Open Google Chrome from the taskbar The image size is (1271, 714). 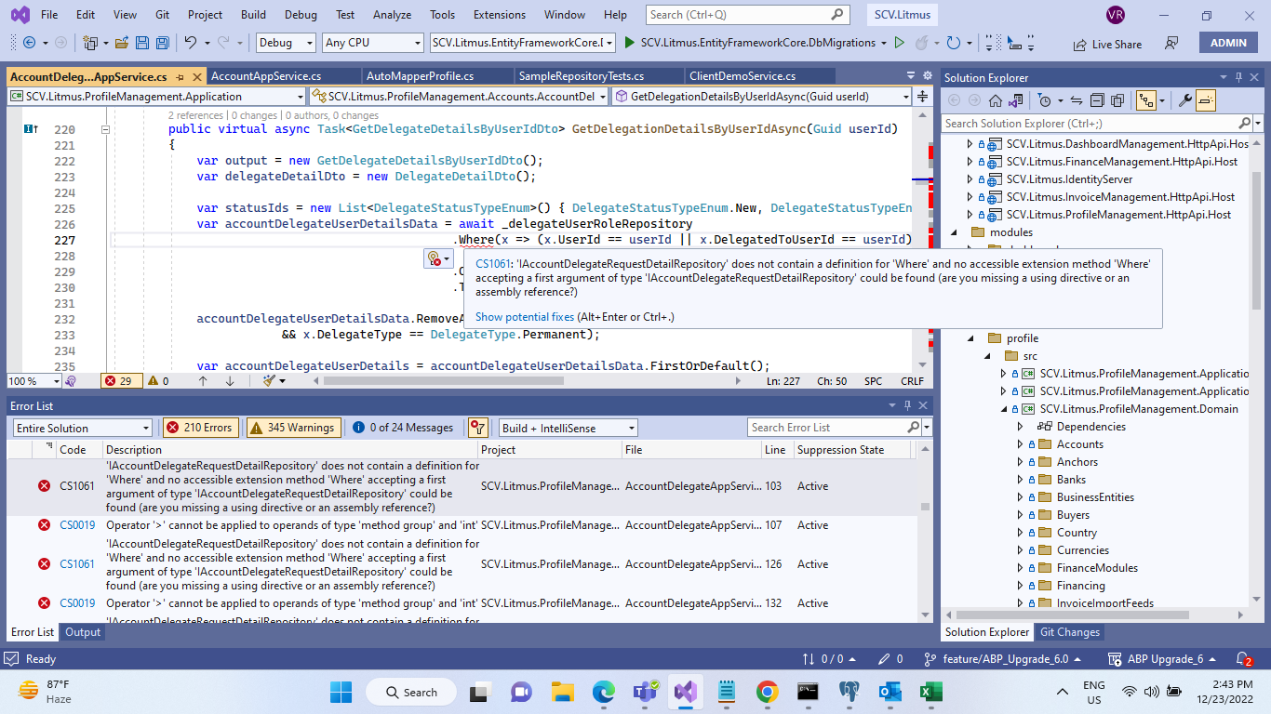pos(767,692)
